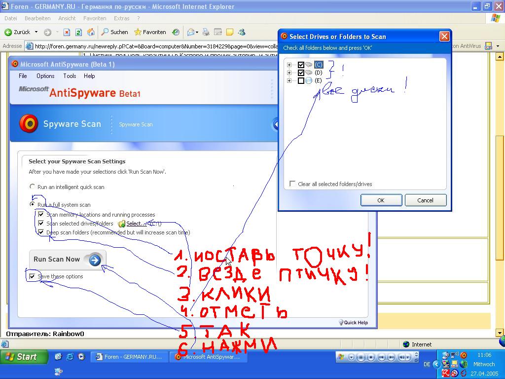The width and height of the screenshot is (505, 379).
Task: Open the Norton AntiVirus dropdown arrow
Action: click(498, 46)
